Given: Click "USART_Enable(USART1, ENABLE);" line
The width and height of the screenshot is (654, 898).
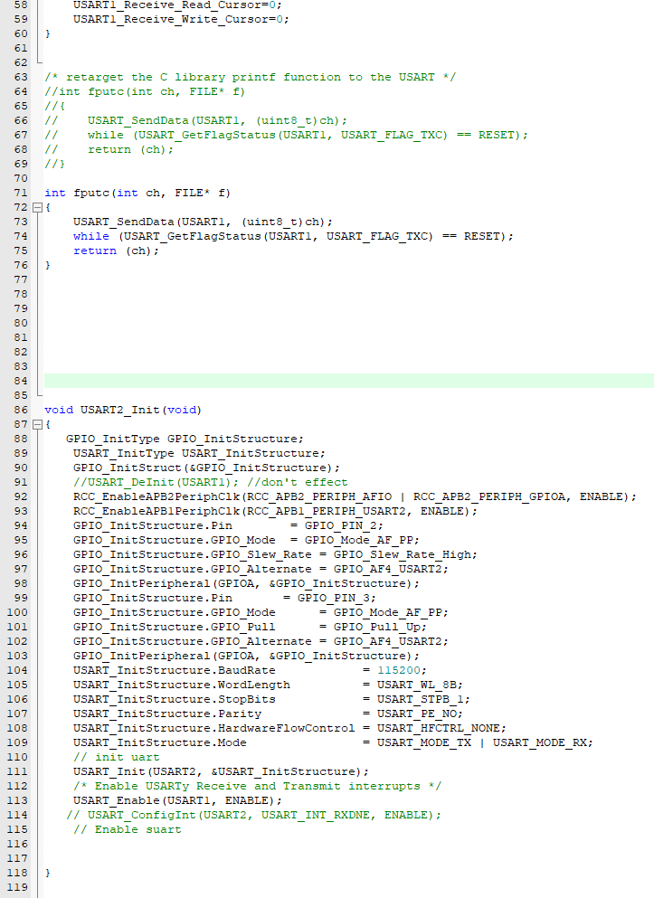Looking at the screenshot, I should (177, 800).
